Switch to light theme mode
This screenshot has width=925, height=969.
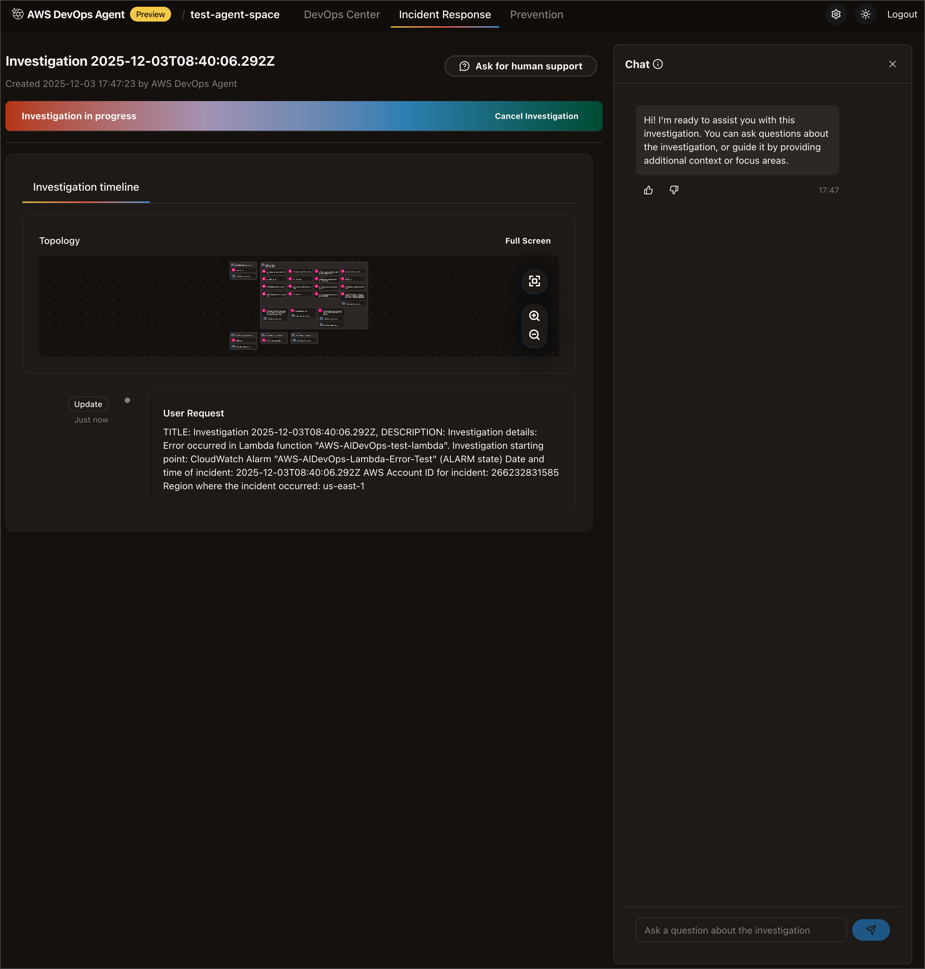point(865,14)
